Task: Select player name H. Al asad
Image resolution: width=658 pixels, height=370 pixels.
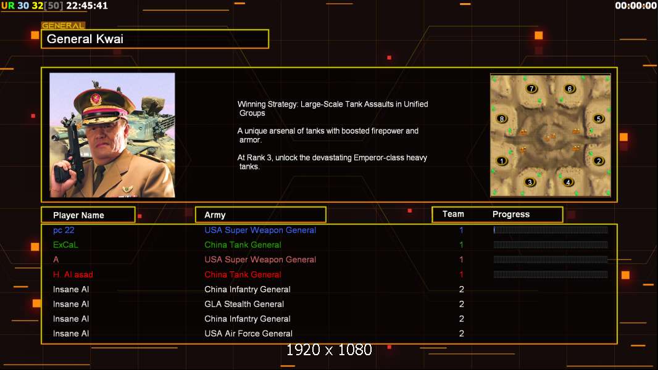Action: point(73,274)
